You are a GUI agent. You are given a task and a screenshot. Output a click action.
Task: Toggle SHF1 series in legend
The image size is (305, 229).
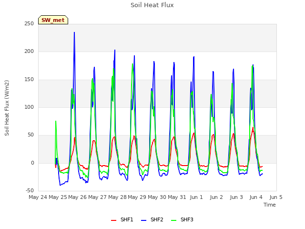click(x=122, y=219)
